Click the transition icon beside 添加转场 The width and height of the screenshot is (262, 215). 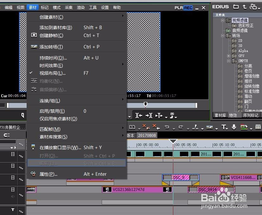click(x=34, y=47)
